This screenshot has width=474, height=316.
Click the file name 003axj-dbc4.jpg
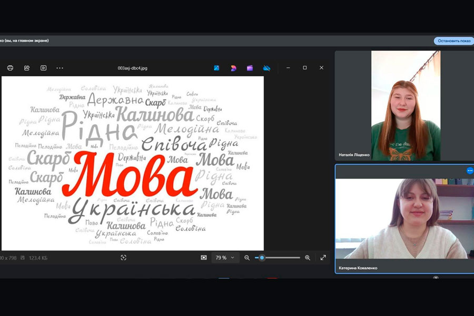click(x=132, y=68)
